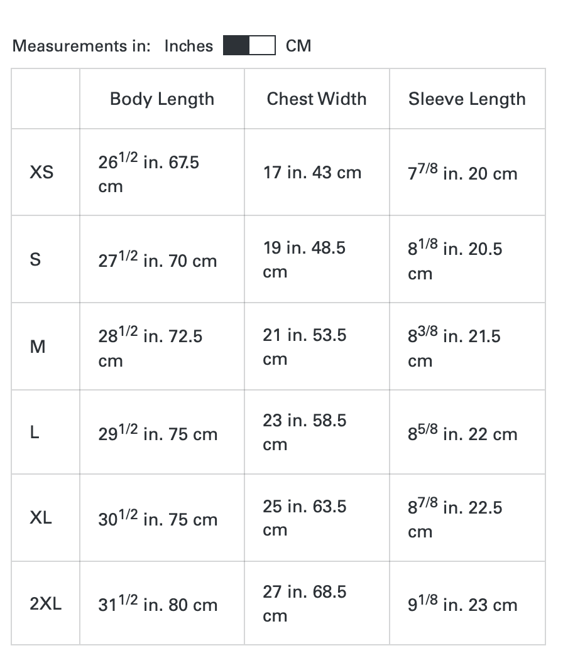Screen dimensions: 563x663
Task: Click the CM label beside the switch
Action: (298, 46)
